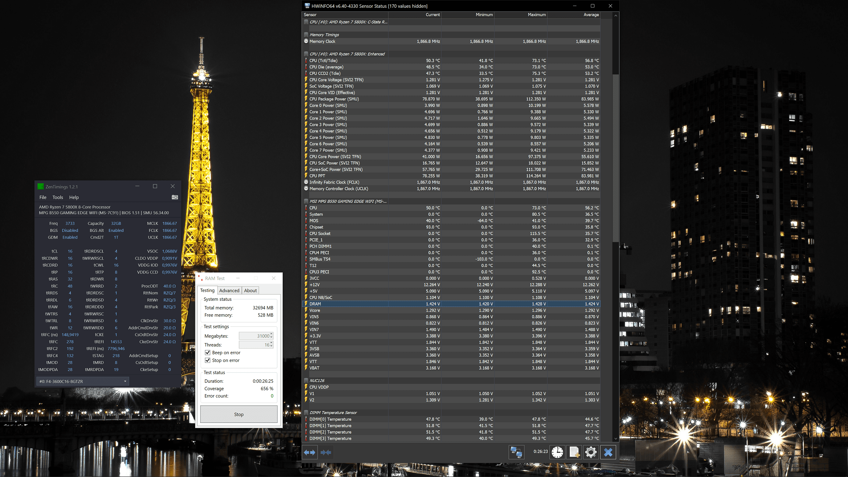Open the F4-3600C16-8GTZR module dropdown

click(x=82, y=381)
